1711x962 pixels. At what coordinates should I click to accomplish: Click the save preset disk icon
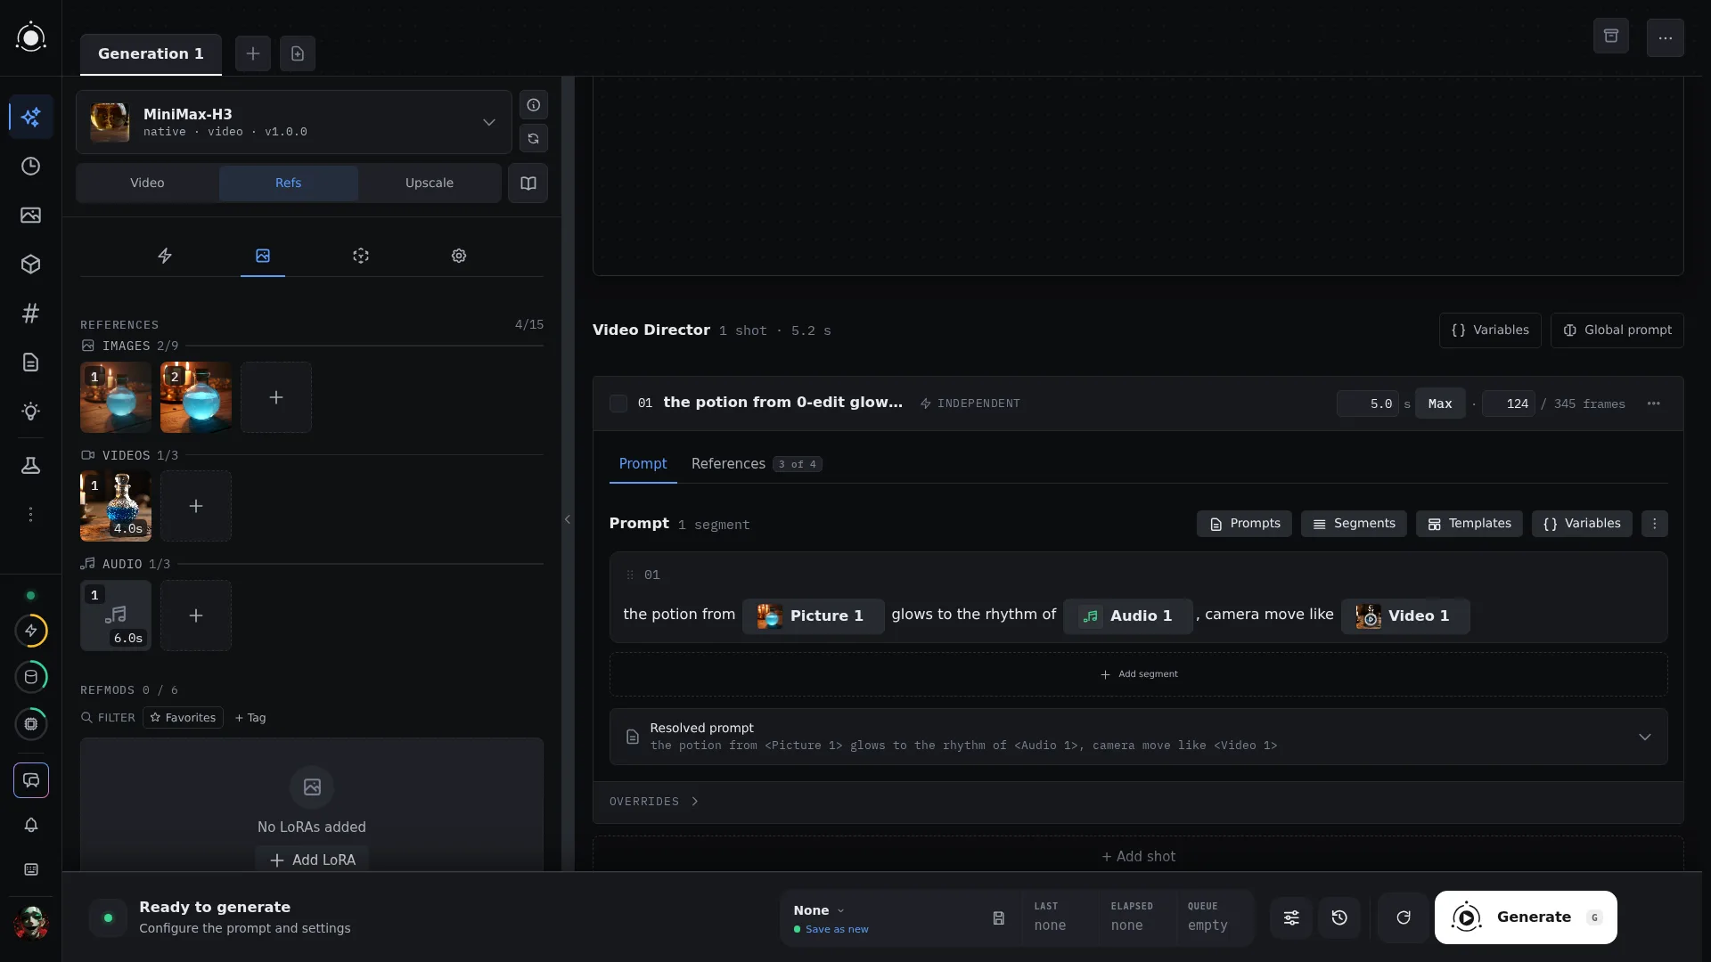(x=998, y=917)
